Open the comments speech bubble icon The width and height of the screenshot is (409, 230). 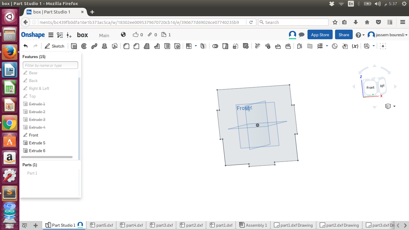pos(302,35)
